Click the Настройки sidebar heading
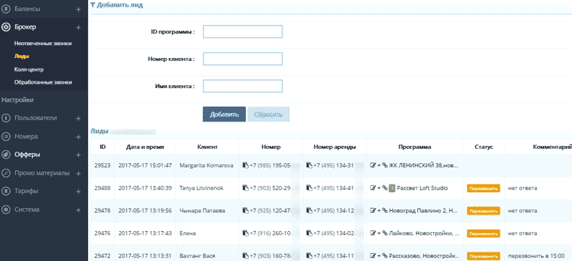Viewport: 572px width, 261px height. pos(17,100)
